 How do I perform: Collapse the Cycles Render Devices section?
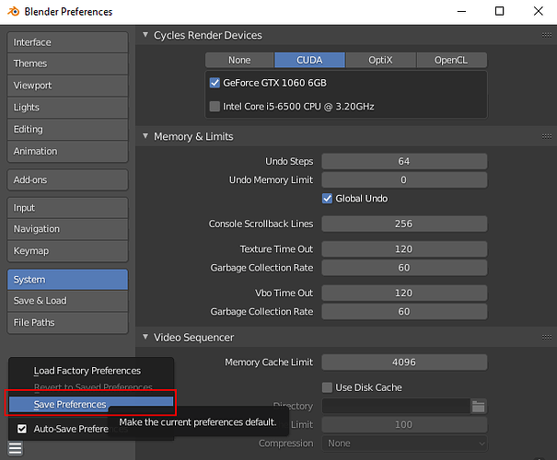click(x=145, y=35)
